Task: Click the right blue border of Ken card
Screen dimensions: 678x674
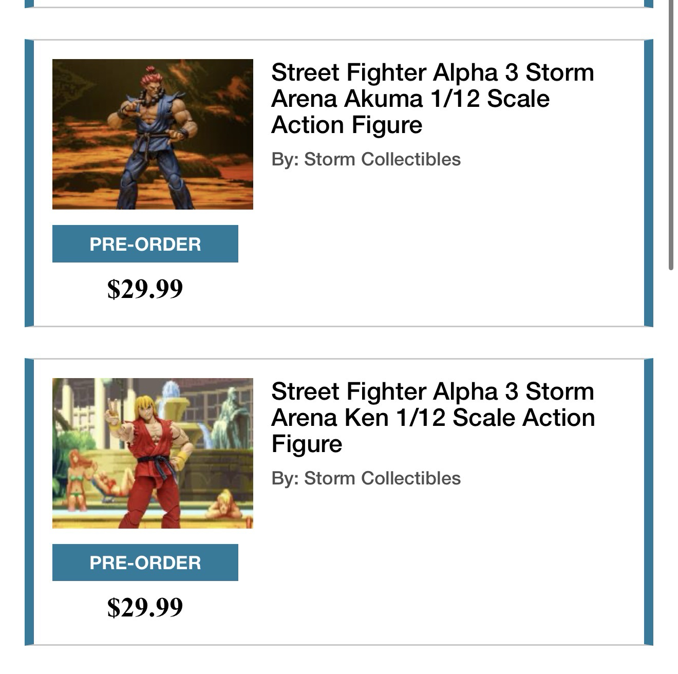Action: (x=648, y=502)
